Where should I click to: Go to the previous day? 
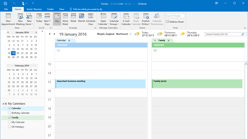(x=50, y=34)
